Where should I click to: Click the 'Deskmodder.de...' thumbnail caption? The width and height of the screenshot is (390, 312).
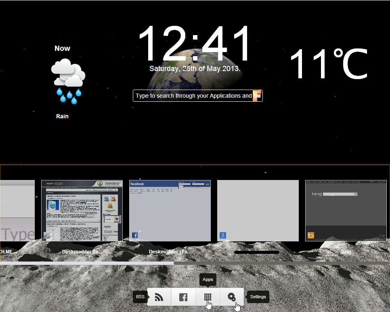tap(82, 252)
